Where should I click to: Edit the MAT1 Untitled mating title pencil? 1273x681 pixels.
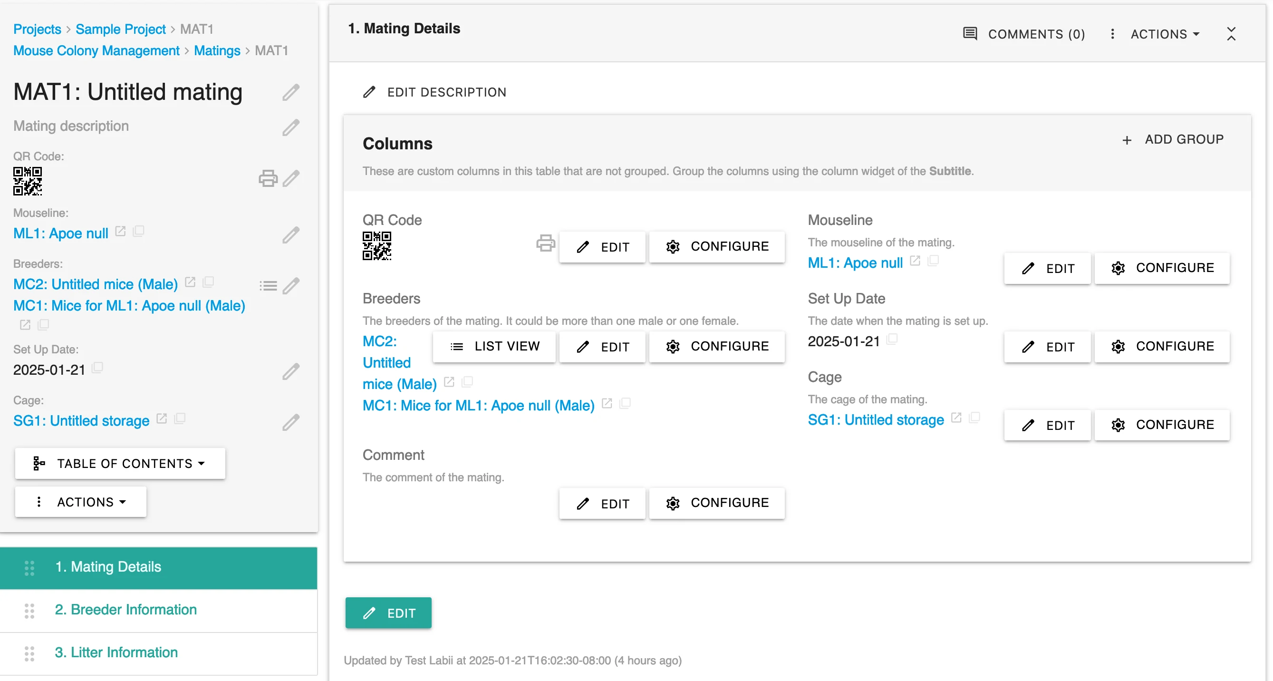pos(291,92)
